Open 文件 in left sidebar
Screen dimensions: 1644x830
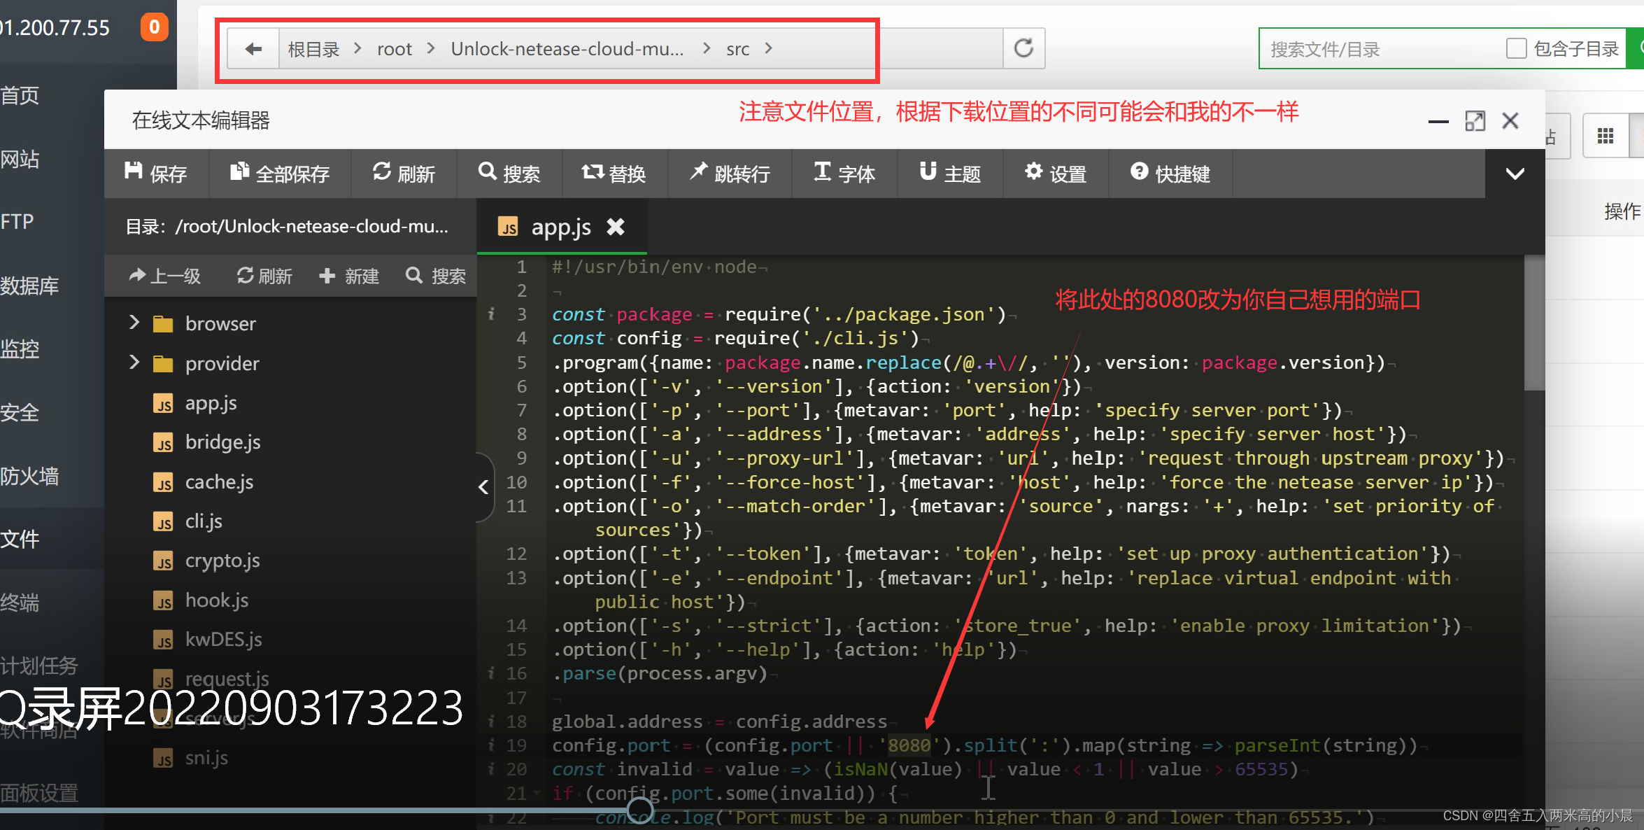click(x=21, y=538)
